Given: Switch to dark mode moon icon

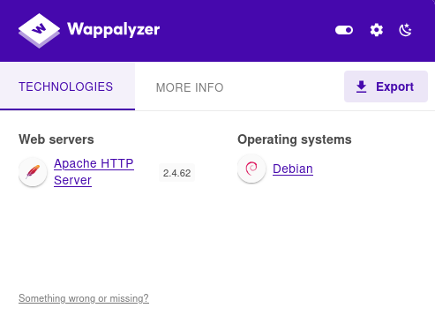Looking at the screenshot, I should point(405,30).
